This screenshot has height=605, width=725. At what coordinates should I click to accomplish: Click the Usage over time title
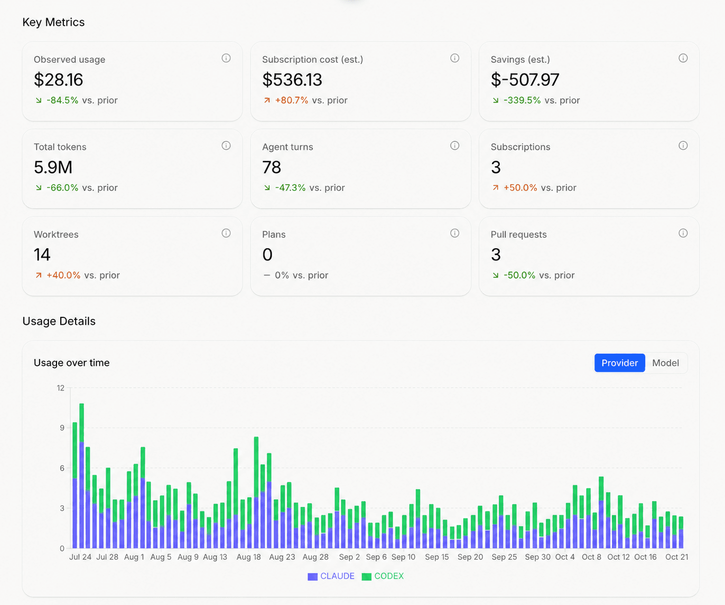click(72, 363)
